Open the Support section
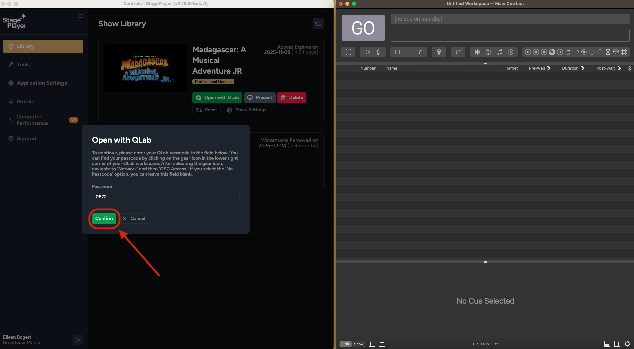The width and height of the screenshot is (634, 349). coord(43,139)
